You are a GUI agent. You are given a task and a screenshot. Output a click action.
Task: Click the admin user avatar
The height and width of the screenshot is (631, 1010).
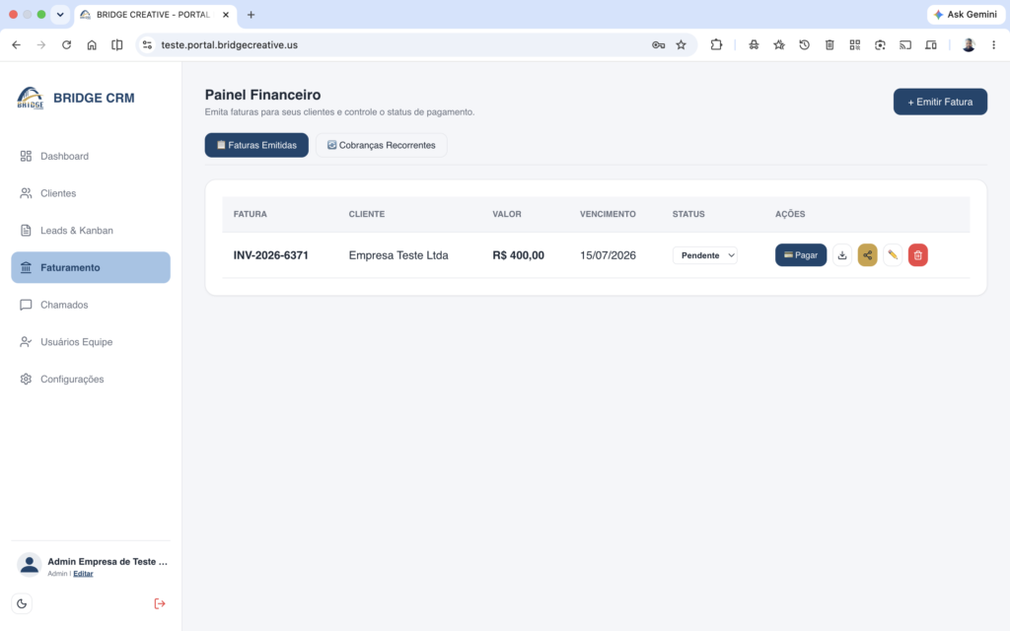pyautogui.click(x=29, y=565)
